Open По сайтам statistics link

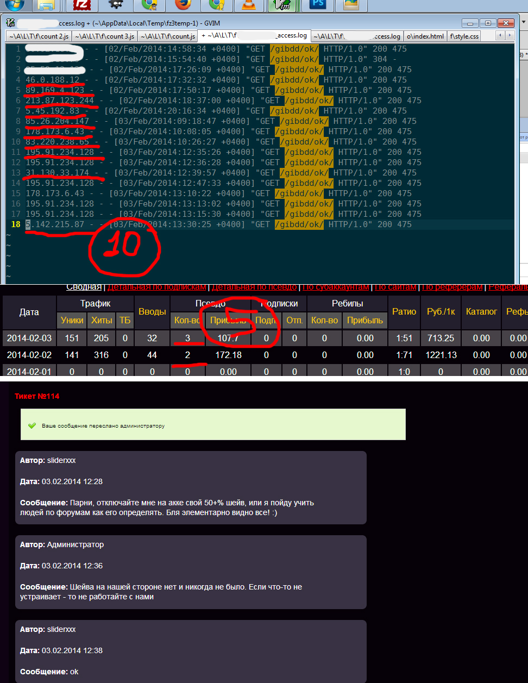point(395,287)
